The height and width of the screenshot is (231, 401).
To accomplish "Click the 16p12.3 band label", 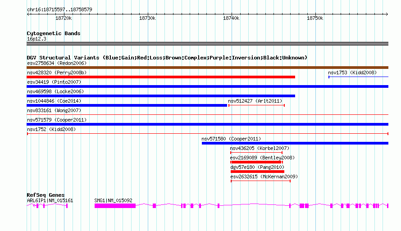I will coord(36,39).
